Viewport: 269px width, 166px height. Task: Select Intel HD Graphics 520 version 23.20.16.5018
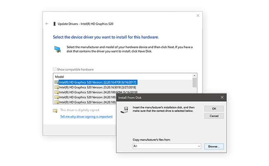(97, 87)
